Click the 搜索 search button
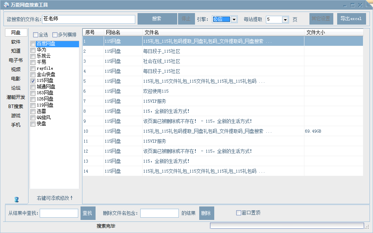Screen dimensions: 373x233 157,19
